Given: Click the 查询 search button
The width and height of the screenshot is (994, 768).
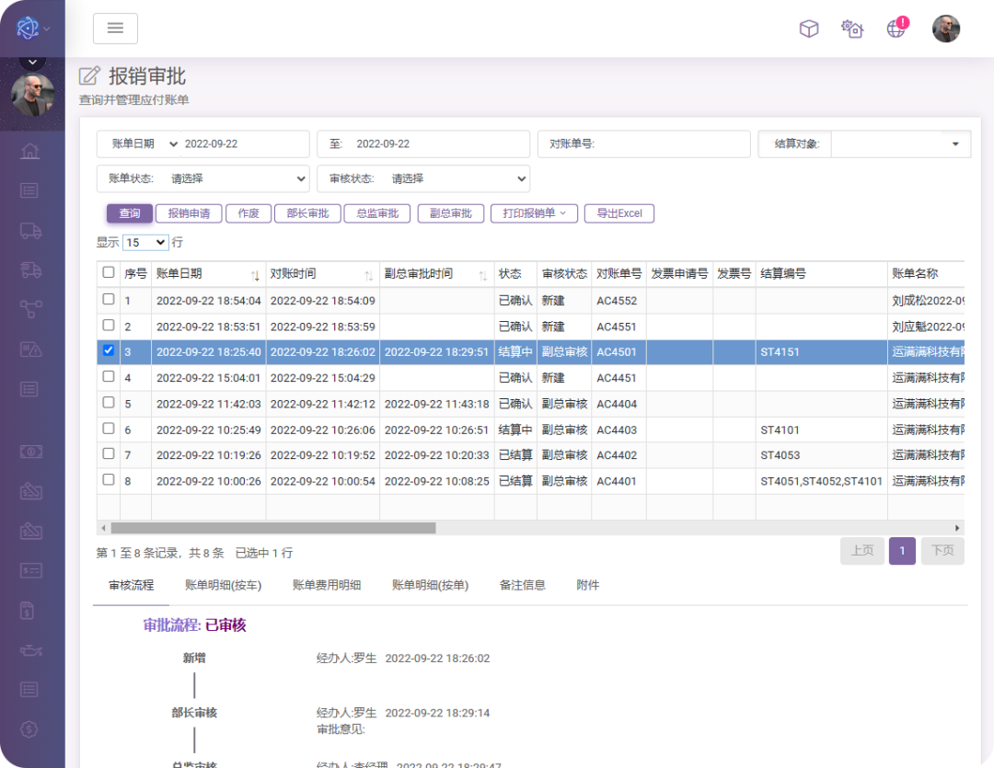Looking at the screenshot, I should pos(129,213).
